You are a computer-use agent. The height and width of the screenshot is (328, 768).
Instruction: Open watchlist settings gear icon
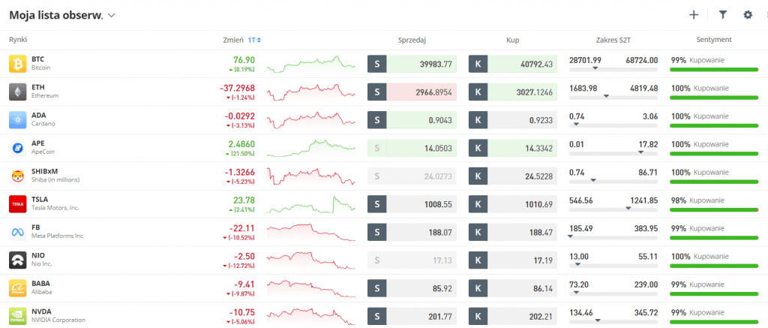point(747,14)
